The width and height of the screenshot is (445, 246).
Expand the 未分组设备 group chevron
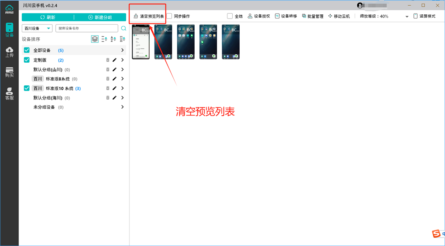pyautogui.click(x=122, y=107)
